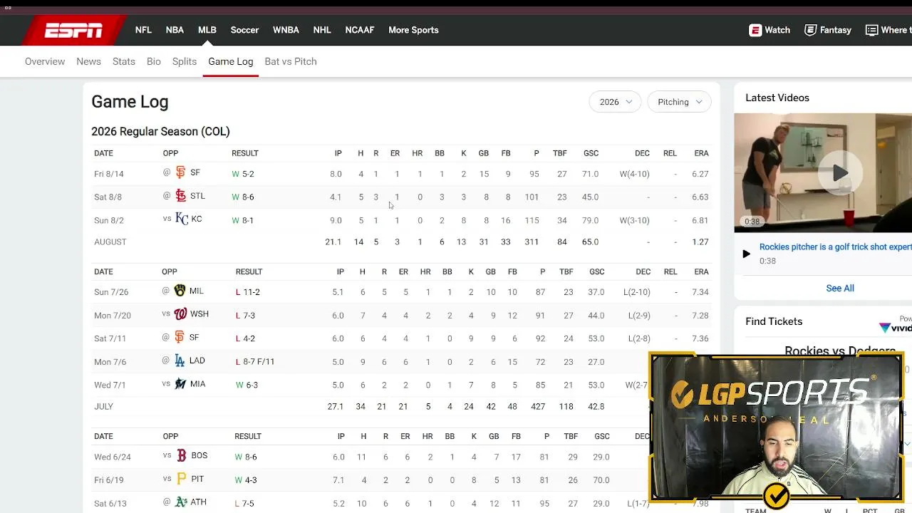Open the season year 2026 dropdown
The height and width of the screenshot is (513, 912).
pos(616,102)
